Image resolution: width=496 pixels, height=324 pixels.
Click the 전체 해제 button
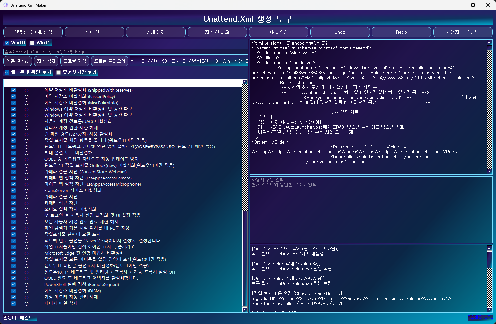click(156, 32)
